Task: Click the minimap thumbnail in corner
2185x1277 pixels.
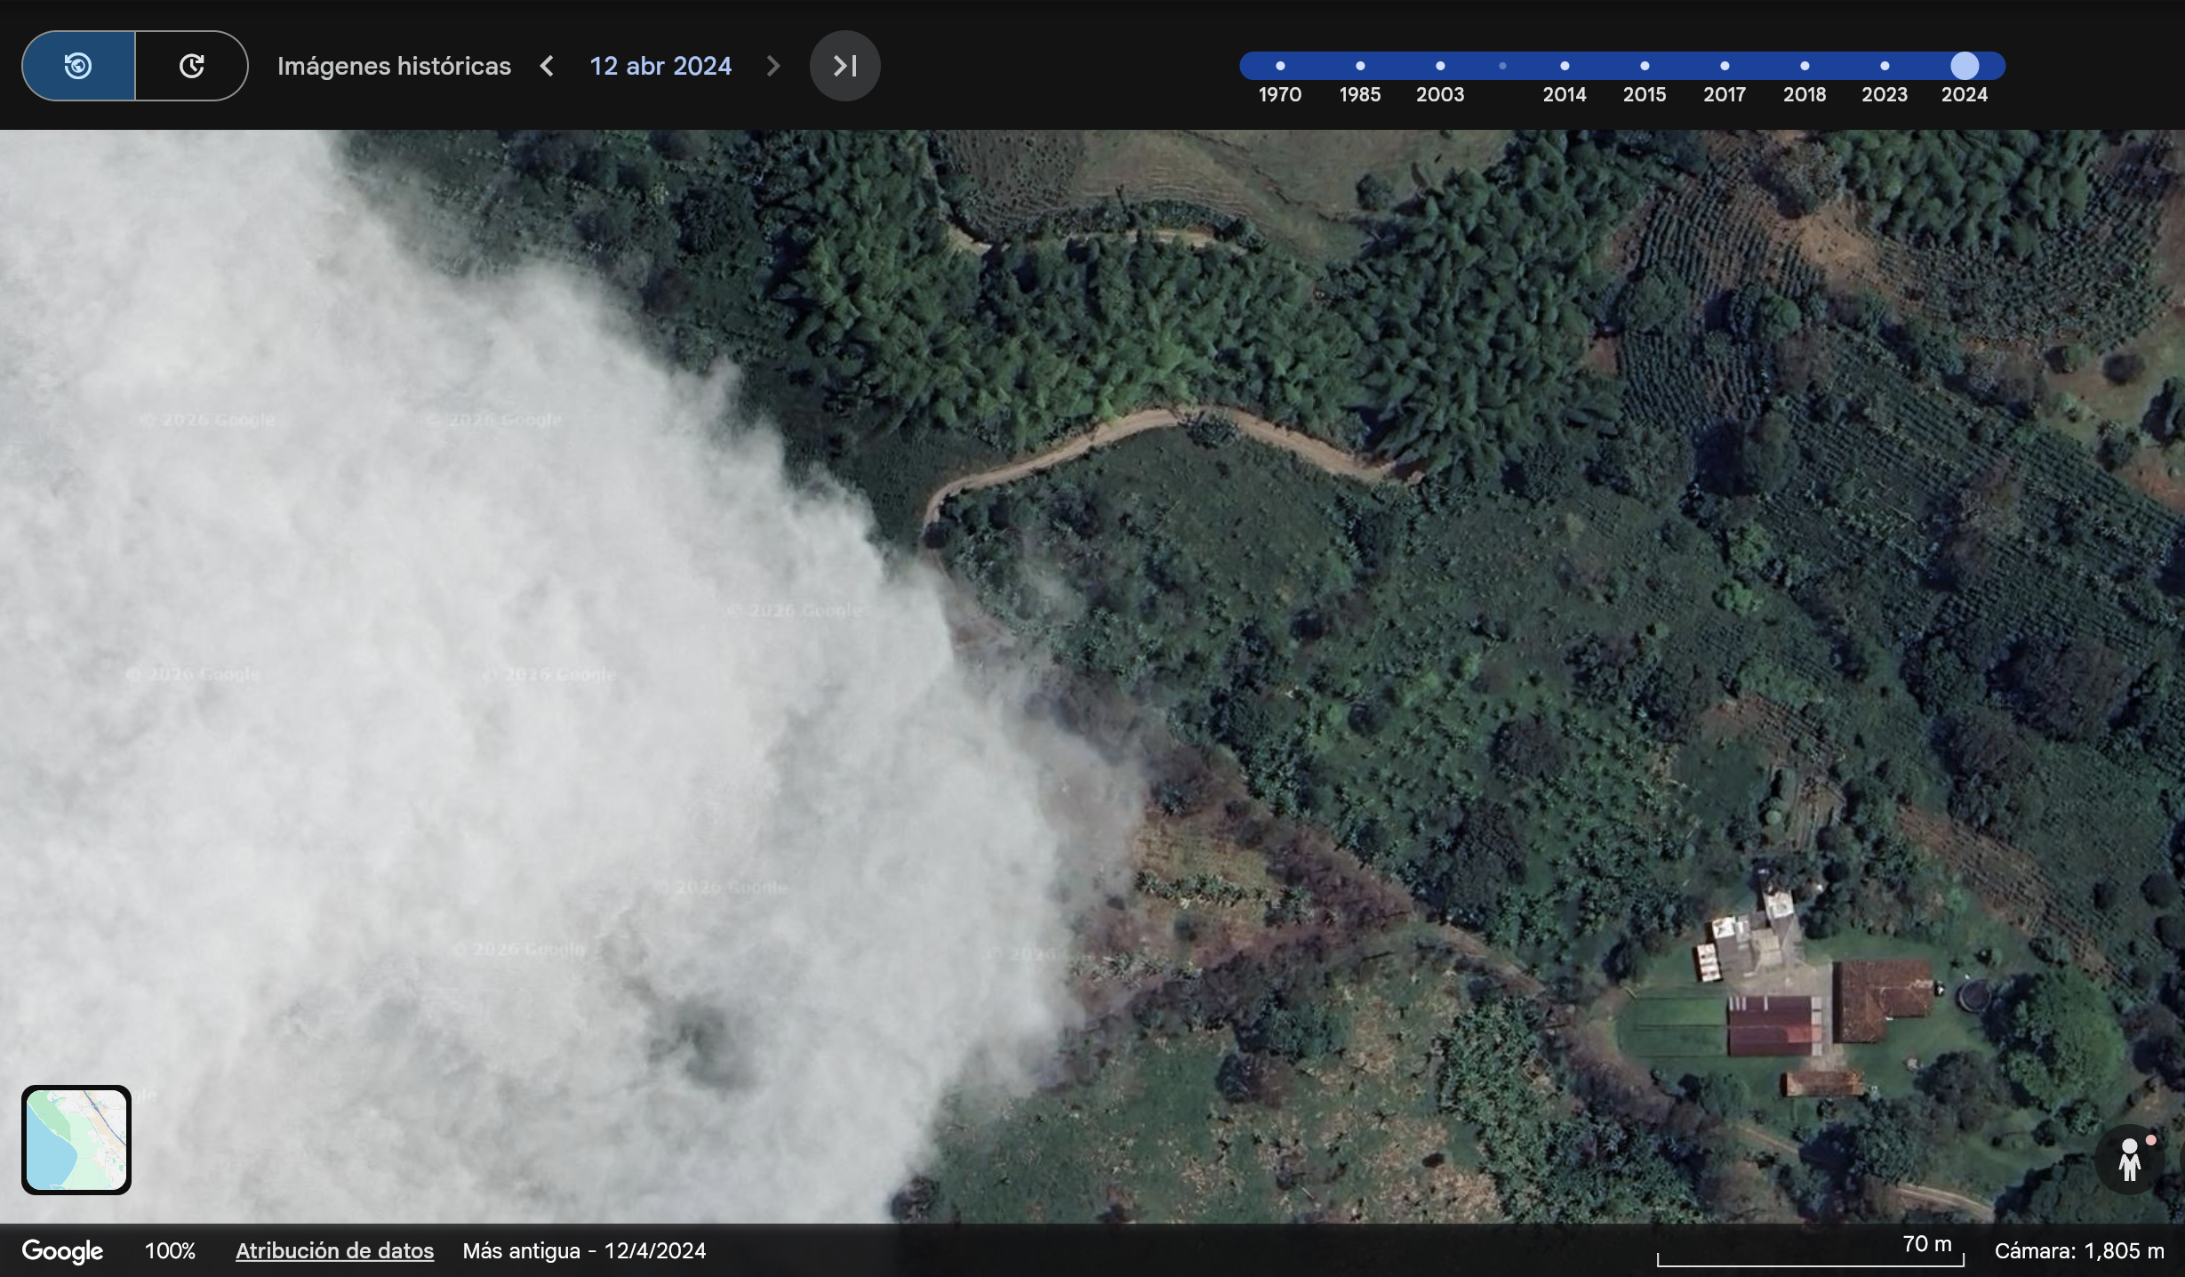Action: [x=76, y=1139]
